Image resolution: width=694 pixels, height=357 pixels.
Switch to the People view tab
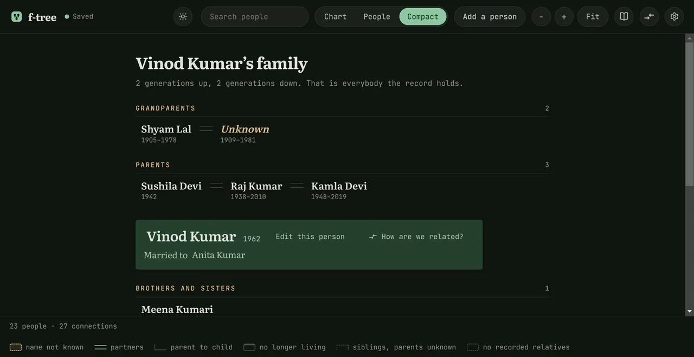[x=377, y=17]
